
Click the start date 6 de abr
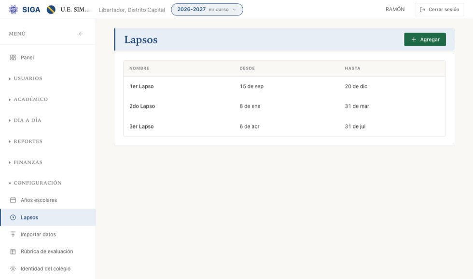pyautogui.click(x=250, y=127)
